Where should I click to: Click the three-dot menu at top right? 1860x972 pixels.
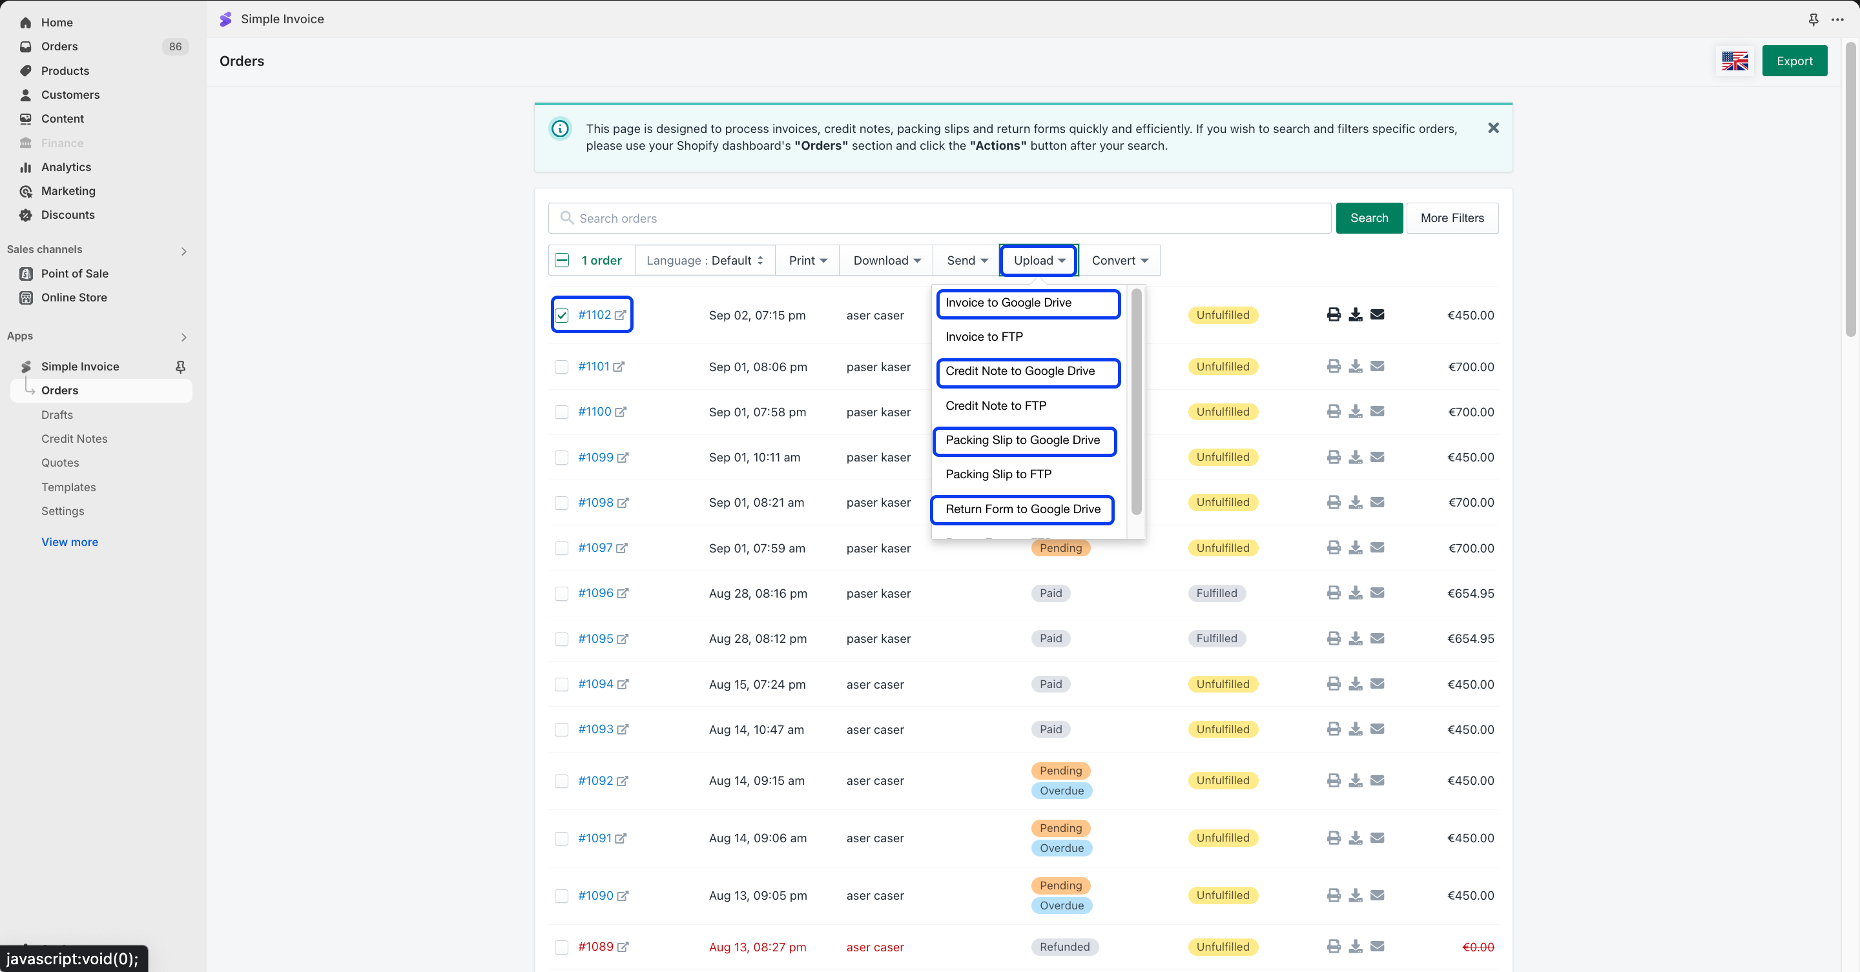[x=1837, y=19]
